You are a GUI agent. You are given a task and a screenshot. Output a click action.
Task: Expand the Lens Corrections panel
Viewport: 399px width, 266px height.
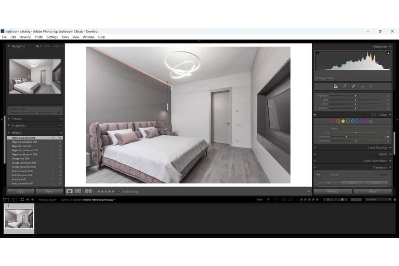pos(390,160)
